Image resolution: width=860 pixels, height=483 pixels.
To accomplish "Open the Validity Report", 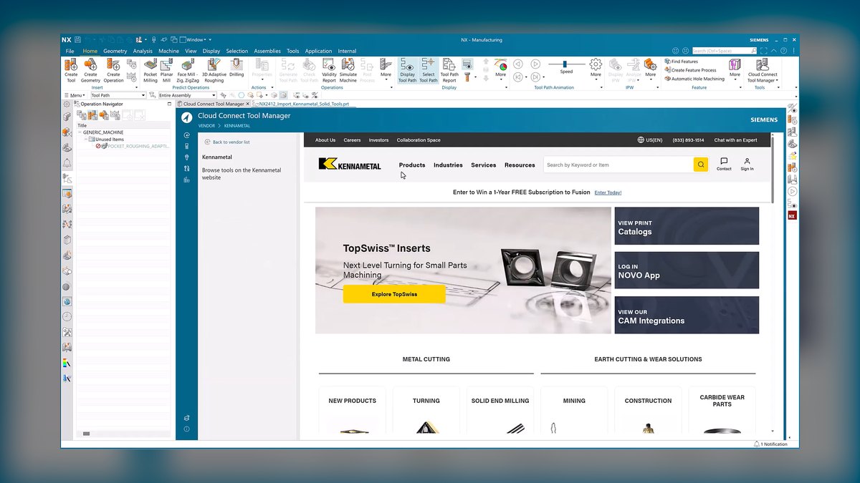I will (329, 70).
